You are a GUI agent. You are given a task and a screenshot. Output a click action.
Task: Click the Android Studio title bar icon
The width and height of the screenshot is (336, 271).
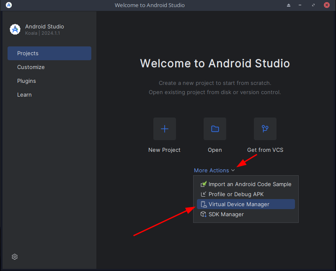[9, 5]
